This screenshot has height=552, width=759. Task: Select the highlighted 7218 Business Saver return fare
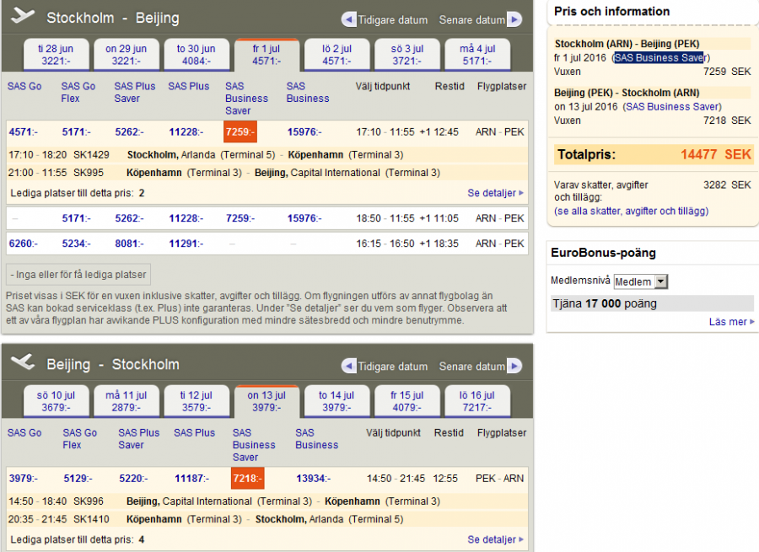coord(248,479)
